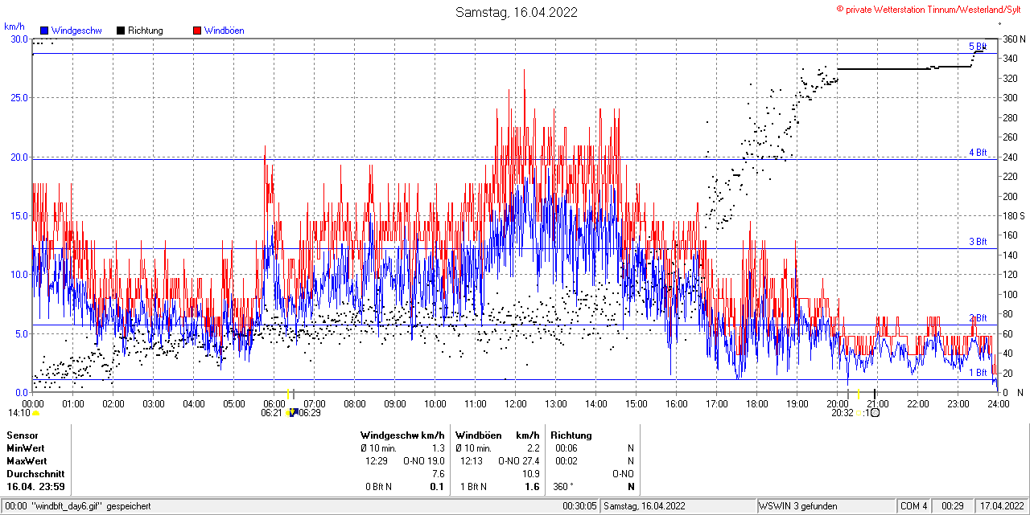The height and width of the screenshot is (515, 1030).
Task: Click the 180 S direction axis label
Action: tap(1013, 216)
